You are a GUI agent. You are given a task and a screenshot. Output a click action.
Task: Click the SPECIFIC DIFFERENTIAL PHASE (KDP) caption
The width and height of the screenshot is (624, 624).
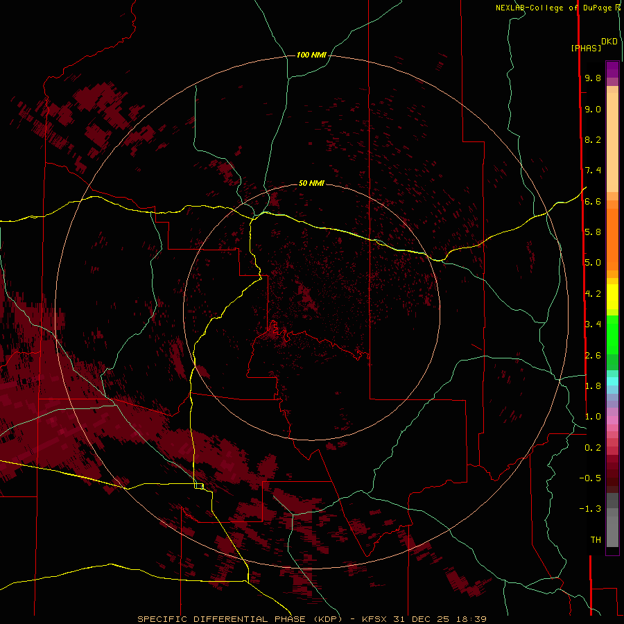(x=240, y=619)
